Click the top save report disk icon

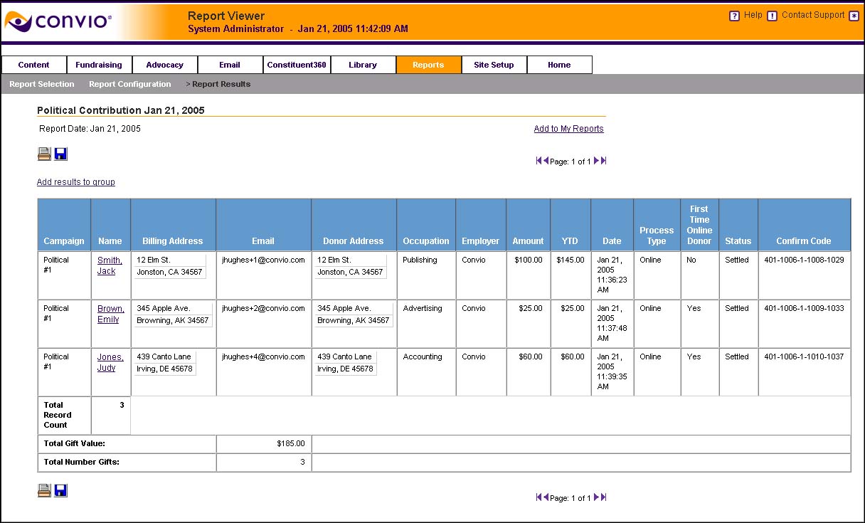60,154
